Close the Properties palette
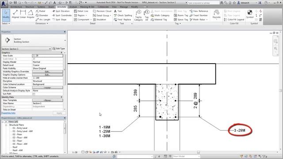 coord(65,32)
